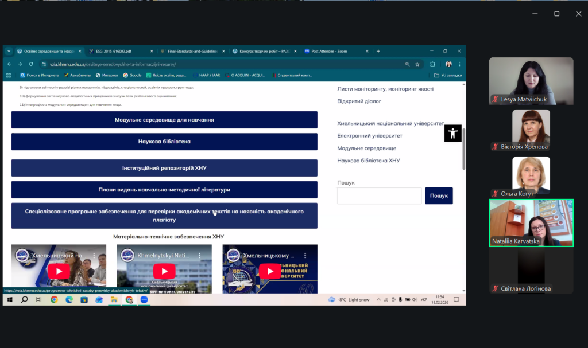Reload the page in the browser

point(30,64)
